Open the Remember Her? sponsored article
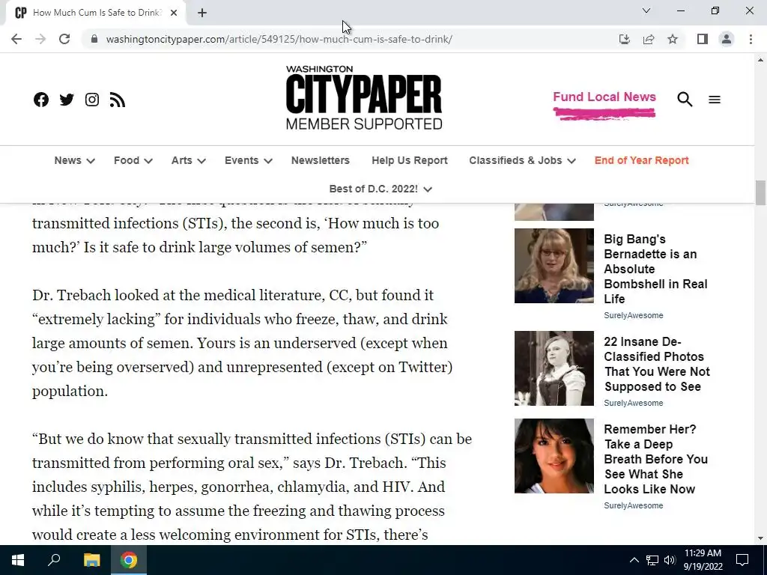Image resolution: width=767 pixels, height=575 pixels. (655, 459)
